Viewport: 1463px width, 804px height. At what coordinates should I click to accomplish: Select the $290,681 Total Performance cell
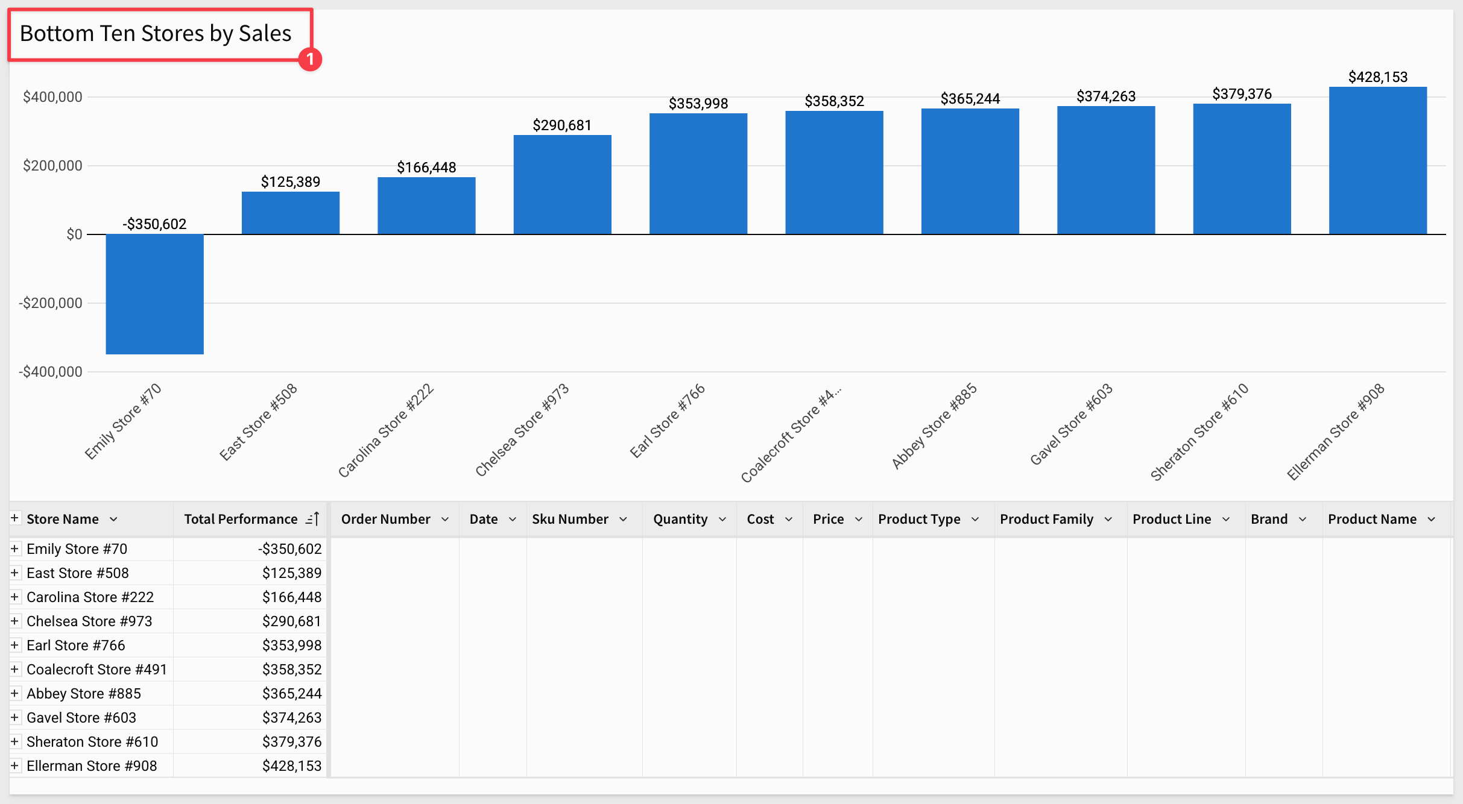tap(291, 621)
